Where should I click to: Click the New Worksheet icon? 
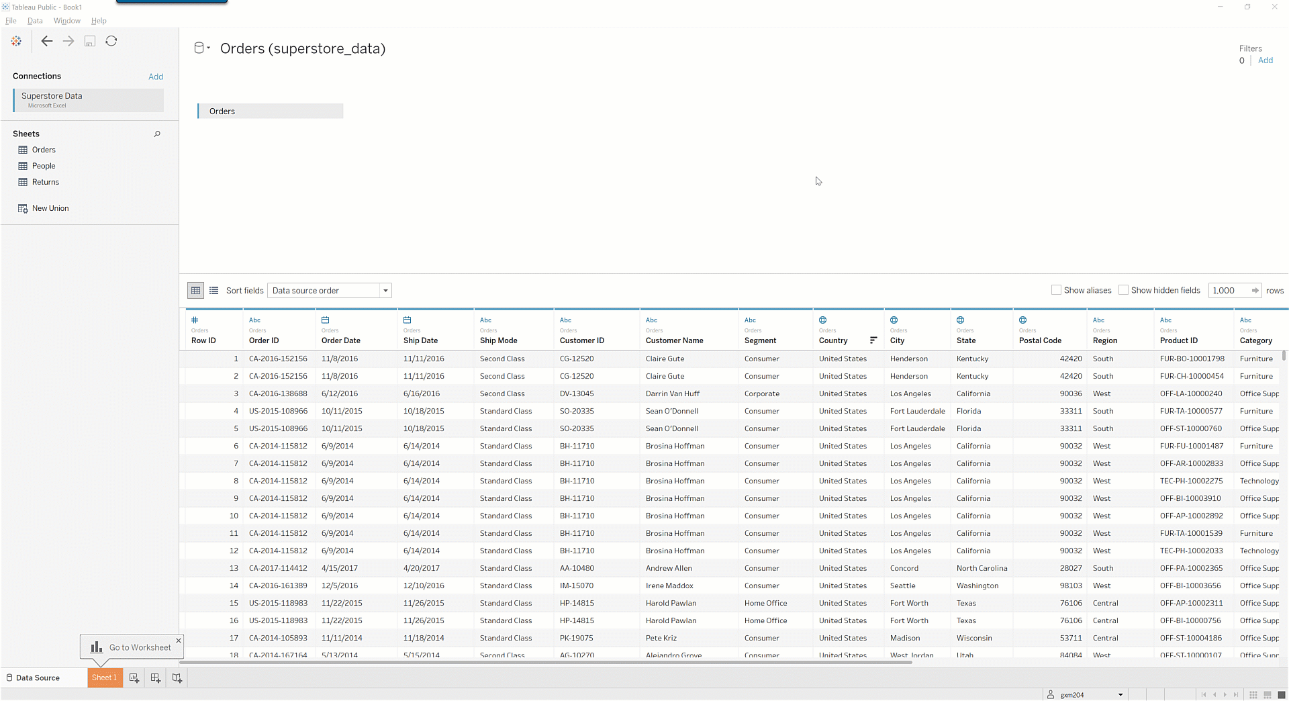134,678
